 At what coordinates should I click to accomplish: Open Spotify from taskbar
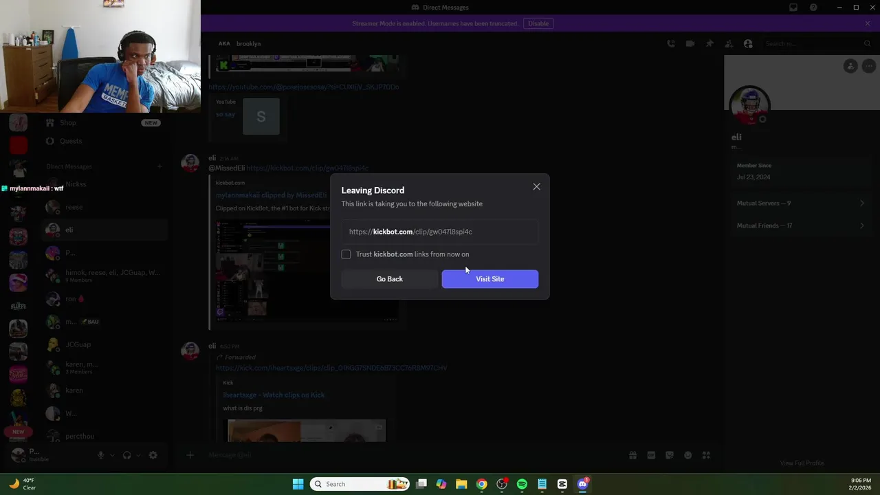click(x=522, y=484)
